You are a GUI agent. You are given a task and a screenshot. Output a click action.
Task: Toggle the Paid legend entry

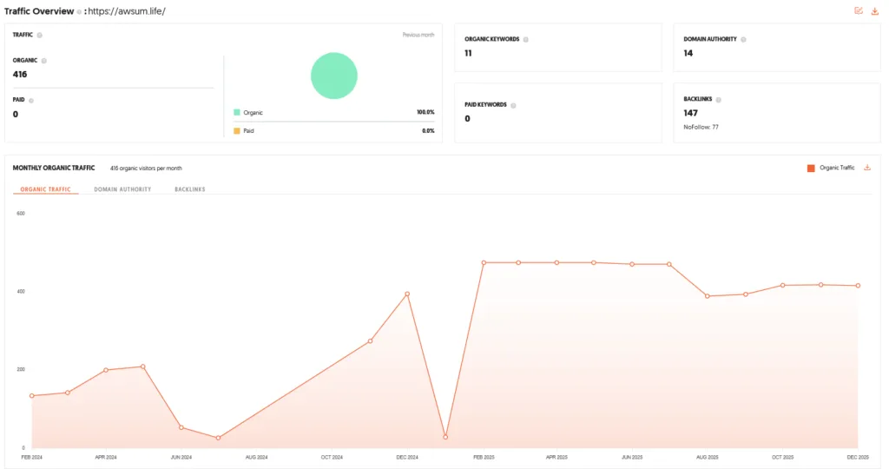coord(244,130)
